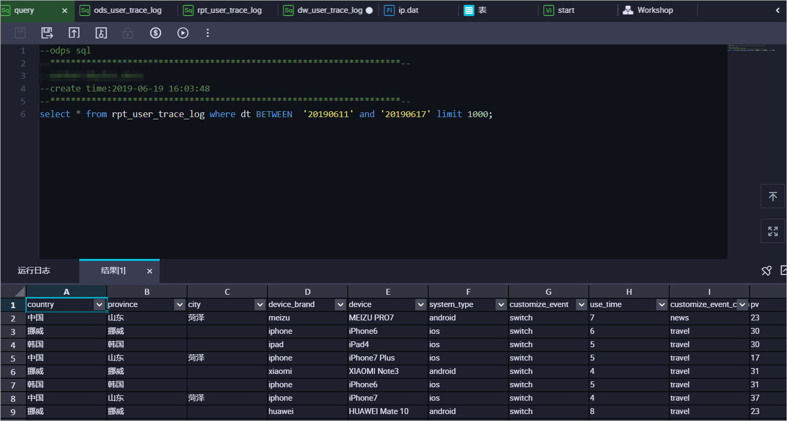Click the greyed-out save icon

click(x=20, y=33)
